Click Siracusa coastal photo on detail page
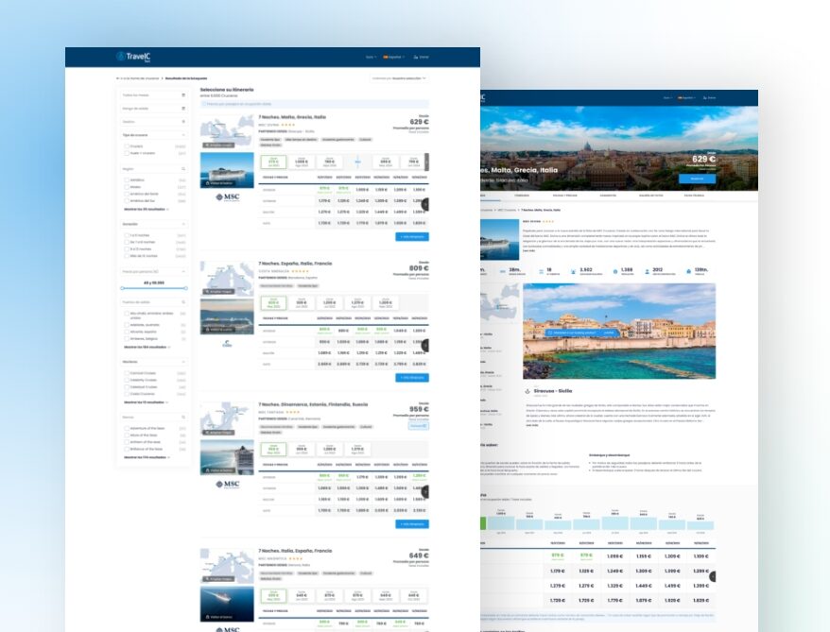830x632 pixels. click(619, 331)
